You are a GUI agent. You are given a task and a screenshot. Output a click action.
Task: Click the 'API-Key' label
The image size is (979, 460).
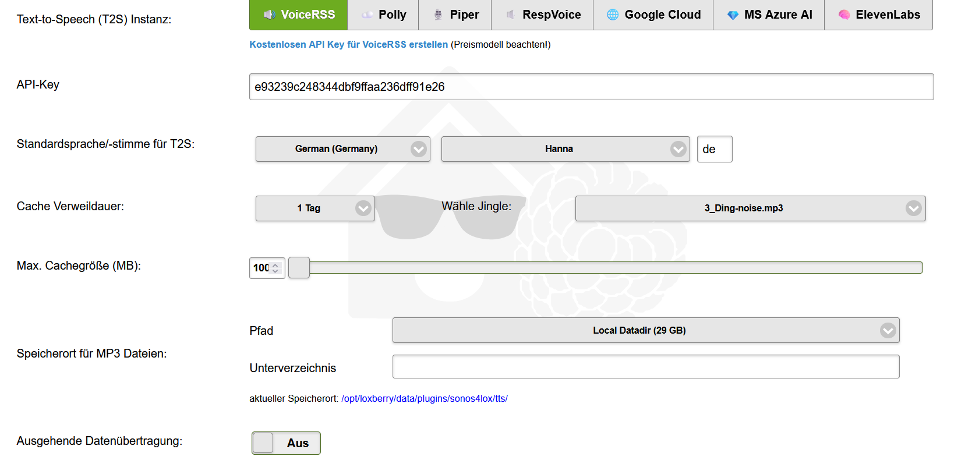tap(38, 84)
